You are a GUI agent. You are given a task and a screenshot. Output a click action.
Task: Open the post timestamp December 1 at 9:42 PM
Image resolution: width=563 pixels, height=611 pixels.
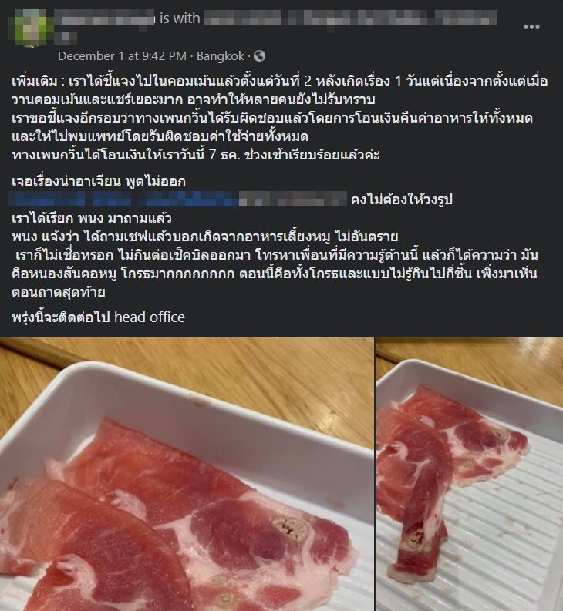pyautogui.click(x=122, y=56)
